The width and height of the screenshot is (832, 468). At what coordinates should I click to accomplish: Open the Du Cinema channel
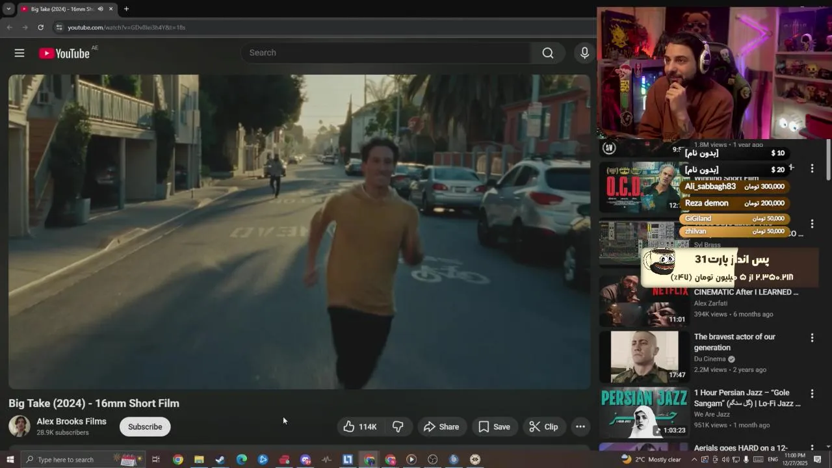[710, 359]
